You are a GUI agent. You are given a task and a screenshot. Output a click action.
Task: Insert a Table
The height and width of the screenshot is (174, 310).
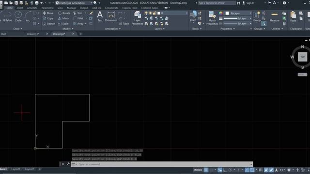click(x=124, y=24)
